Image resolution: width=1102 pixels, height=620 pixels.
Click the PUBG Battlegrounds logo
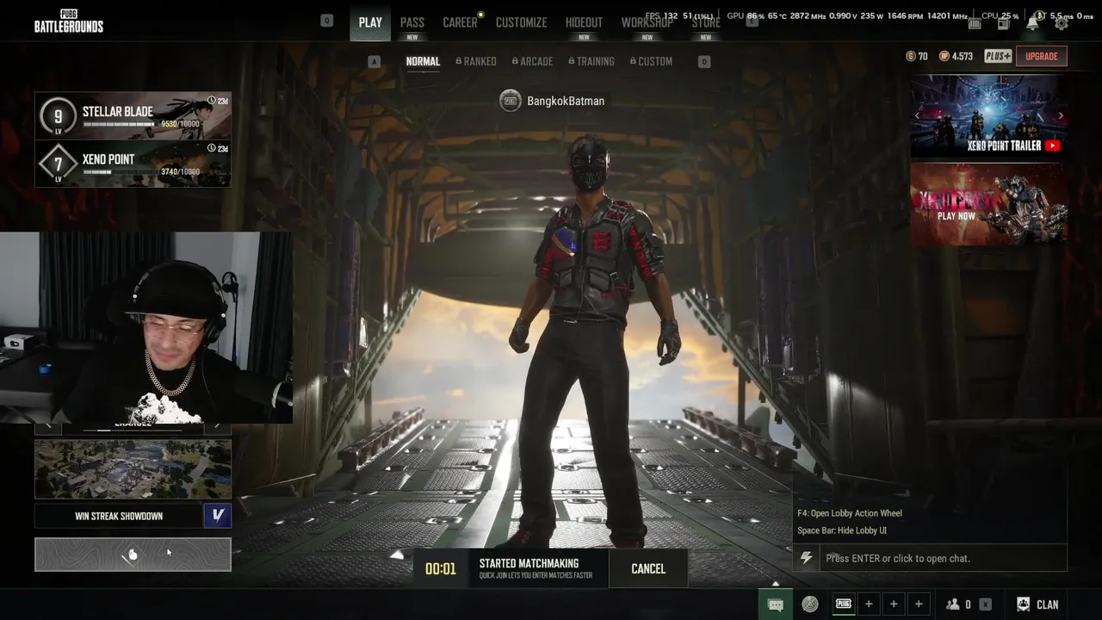(x=69, y=21)
